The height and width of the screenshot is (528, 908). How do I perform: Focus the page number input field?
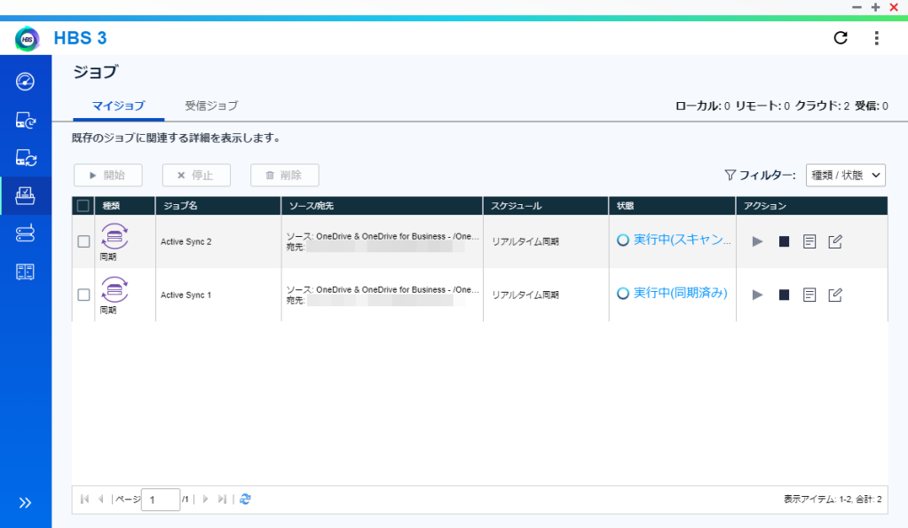coord(161,500)
